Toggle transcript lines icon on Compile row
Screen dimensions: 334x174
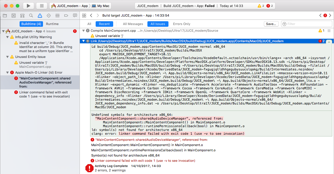329,31
